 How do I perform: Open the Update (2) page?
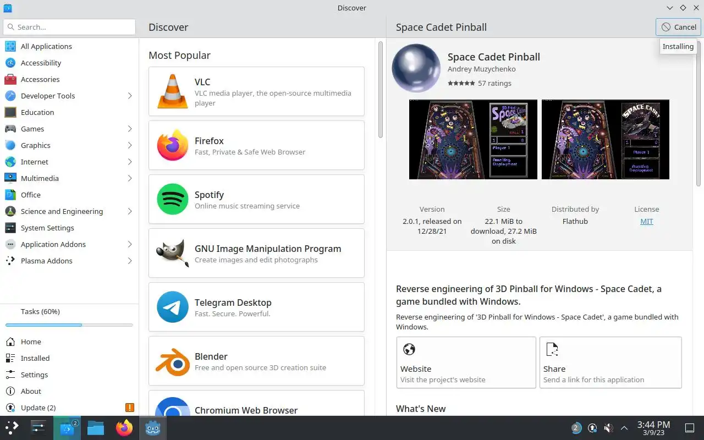[x=69, y=408]
